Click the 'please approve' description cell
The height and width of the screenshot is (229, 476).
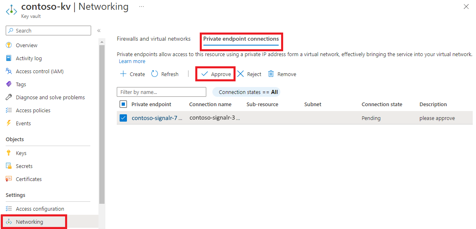point(437,118)
